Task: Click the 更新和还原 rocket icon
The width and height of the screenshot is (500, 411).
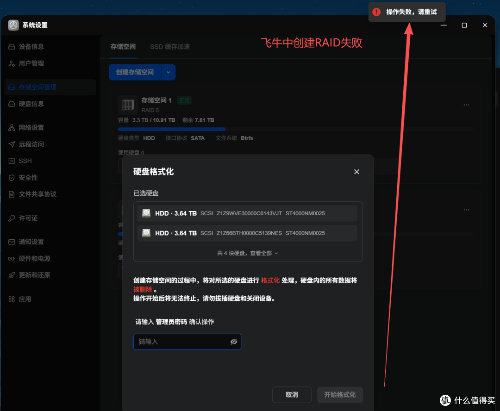Action: click(x=12, y=275)
